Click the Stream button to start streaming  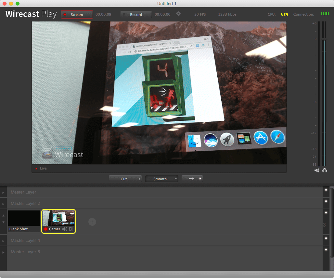click(x=77, y=14)
